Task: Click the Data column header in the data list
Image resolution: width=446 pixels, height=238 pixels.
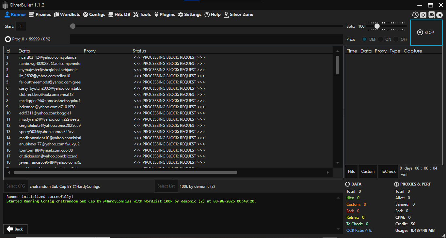Action: click(x=24, y=51)
